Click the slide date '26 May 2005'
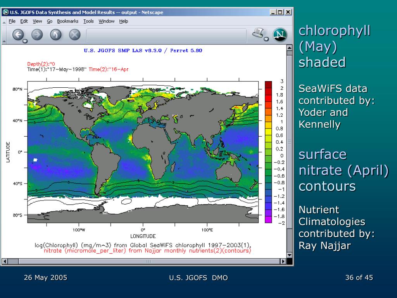 46,278
